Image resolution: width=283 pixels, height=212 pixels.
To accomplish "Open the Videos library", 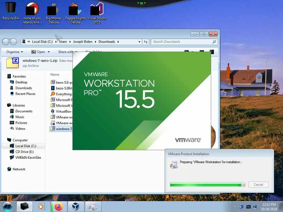I will pos(20,128).
